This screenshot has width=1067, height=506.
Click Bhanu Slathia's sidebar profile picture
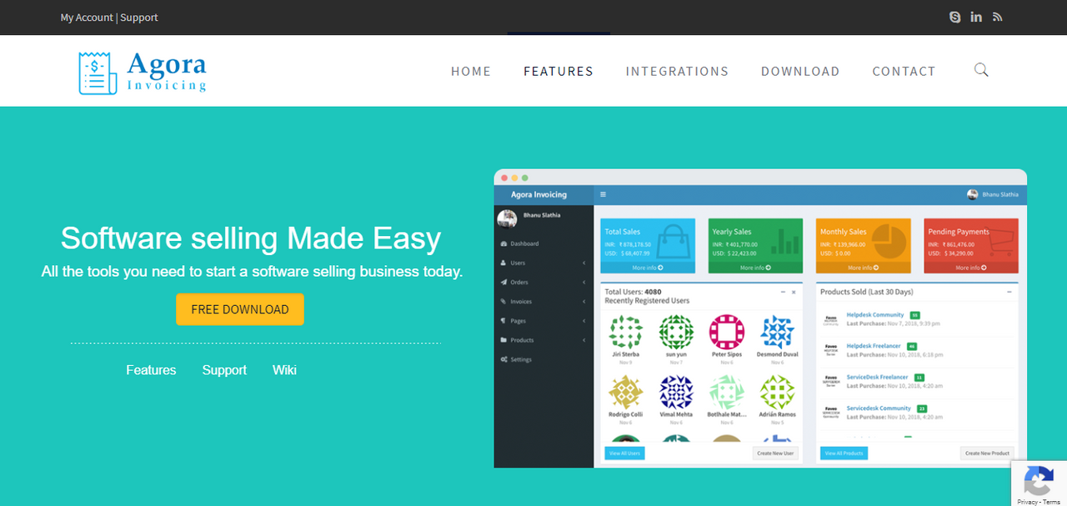[507, 218]
